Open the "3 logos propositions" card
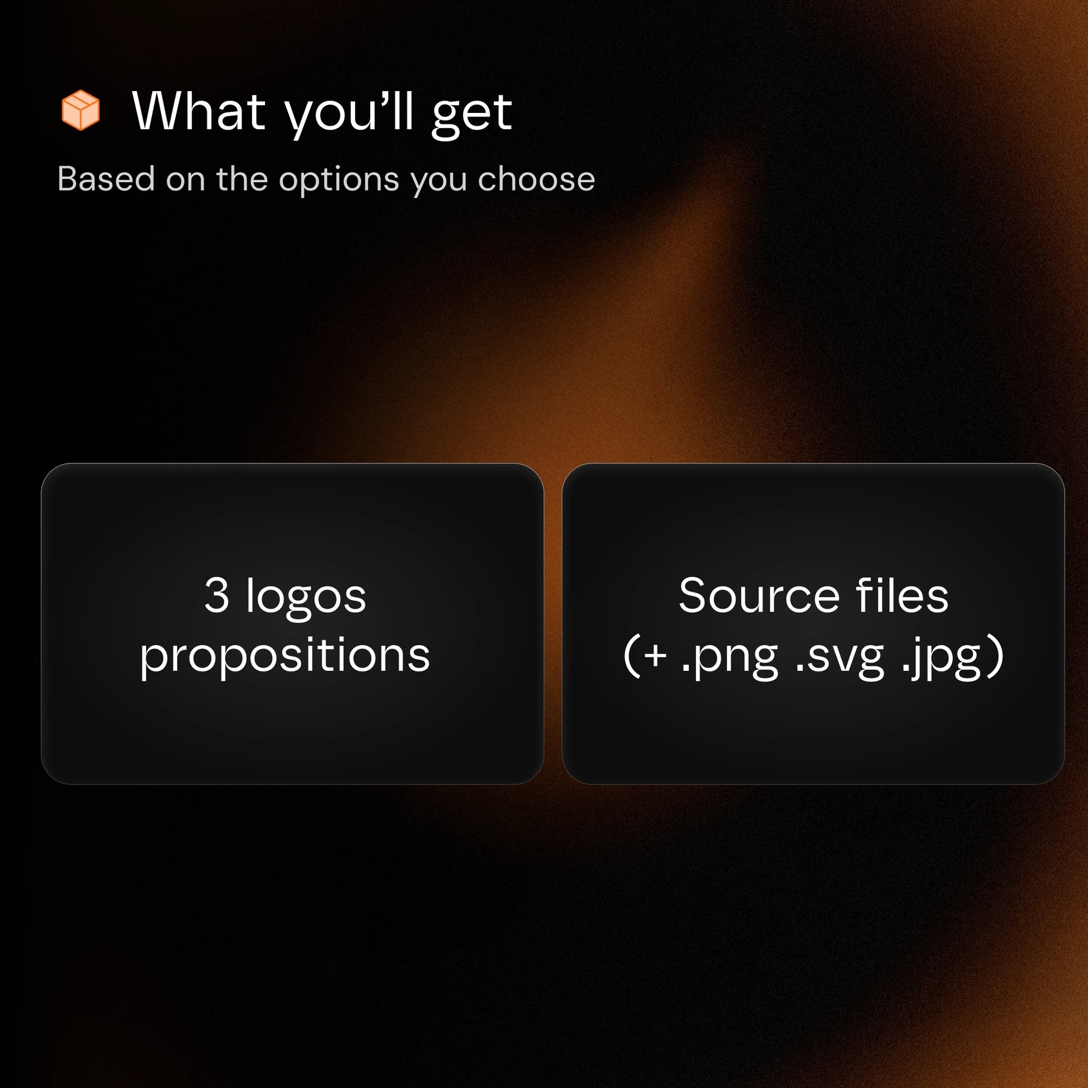The width and height of the screenshot is (1088, 1088). 292,623
